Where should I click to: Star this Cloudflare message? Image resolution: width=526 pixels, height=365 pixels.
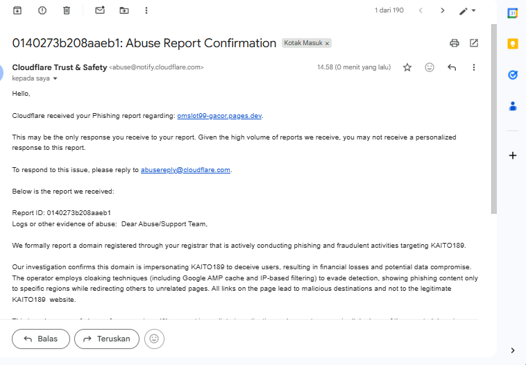click(407, 67)
